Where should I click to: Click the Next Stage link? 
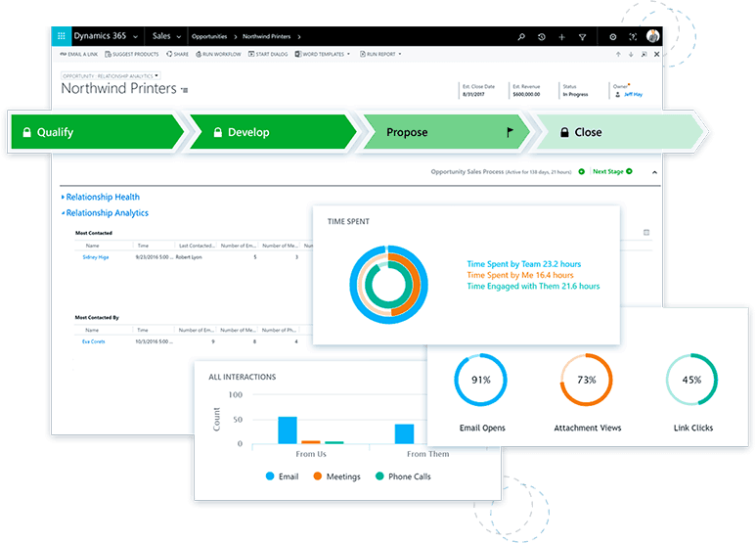(608, 171)
